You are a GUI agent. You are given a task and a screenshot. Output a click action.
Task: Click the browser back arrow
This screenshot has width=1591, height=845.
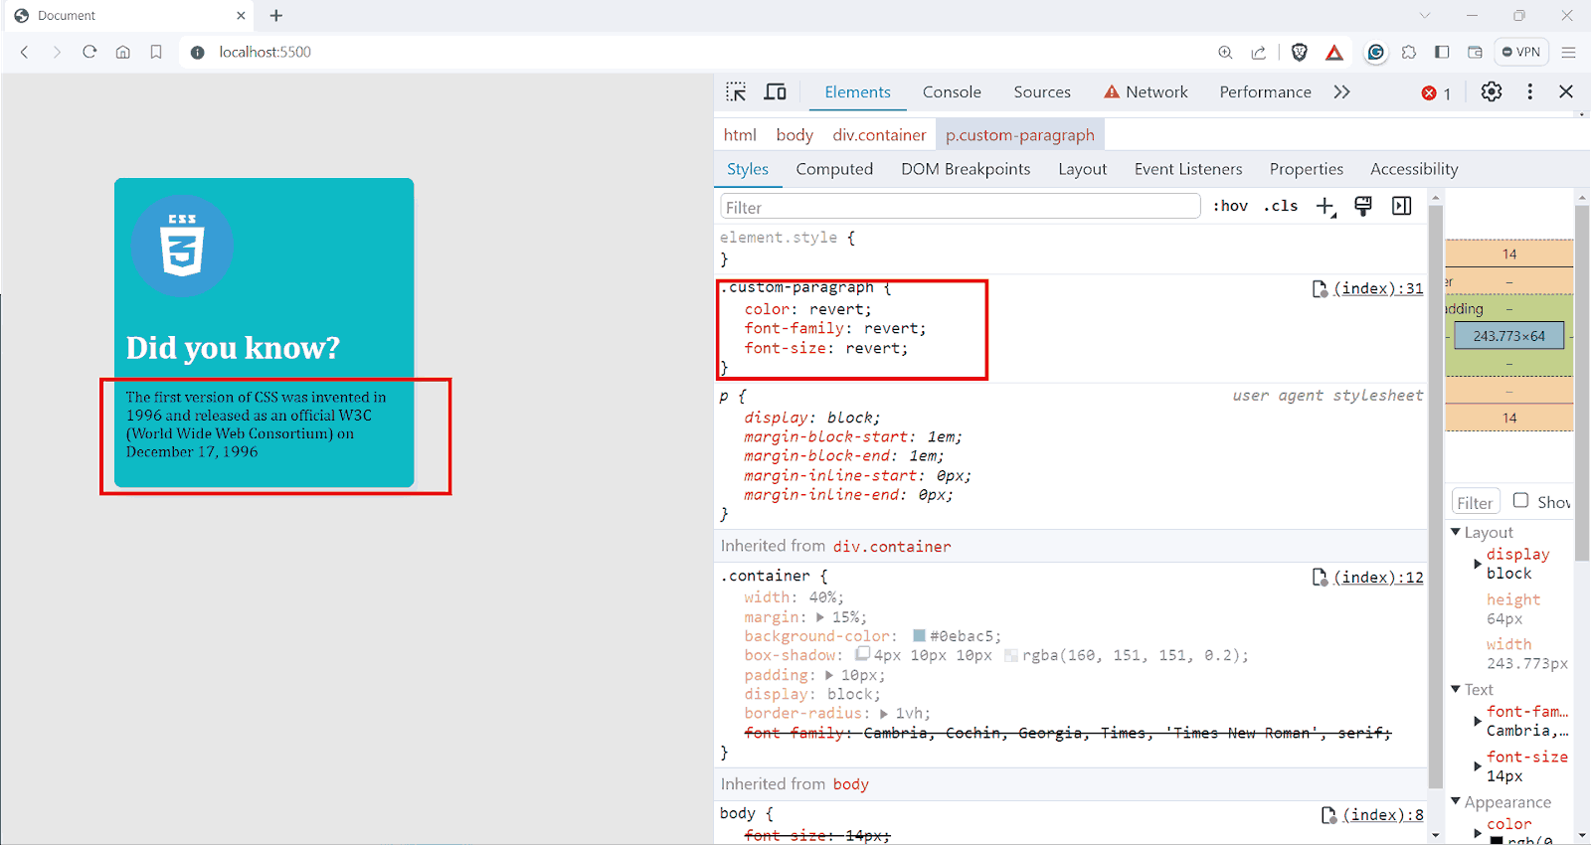25,52
